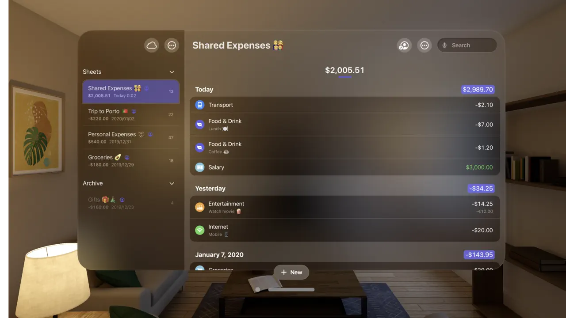Click the New transaction button
This screenshot has height=318, width=566.
[291, 272]
